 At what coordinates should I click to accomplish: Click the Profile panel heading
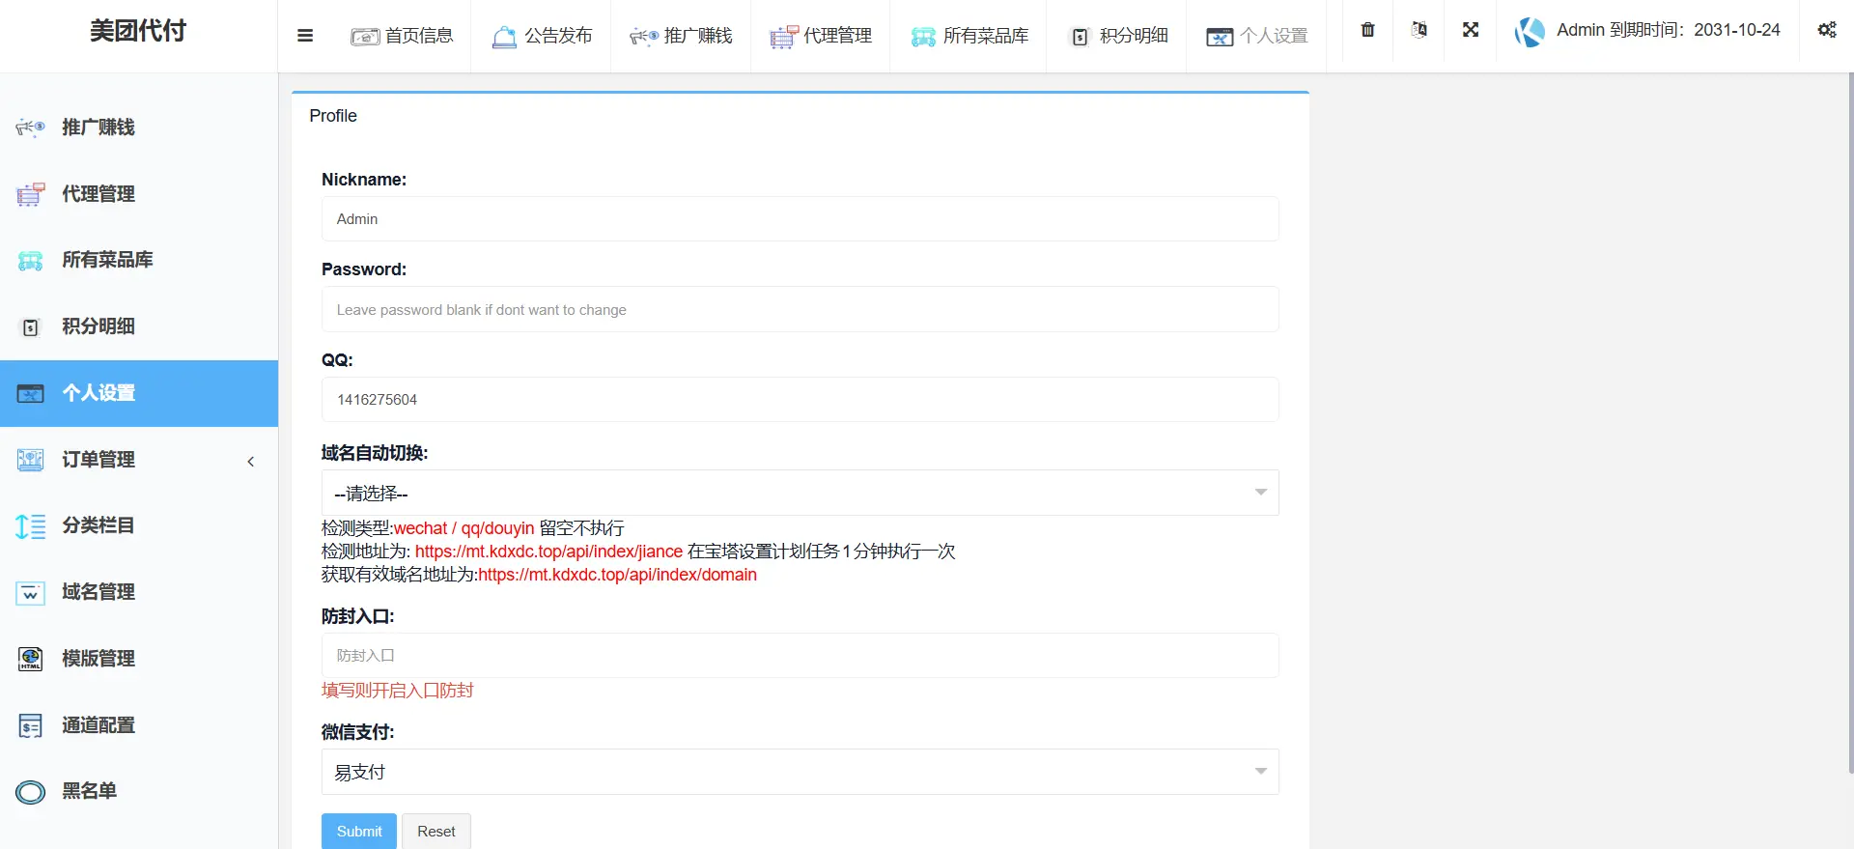pyautogui.click(x=333, y=116)
